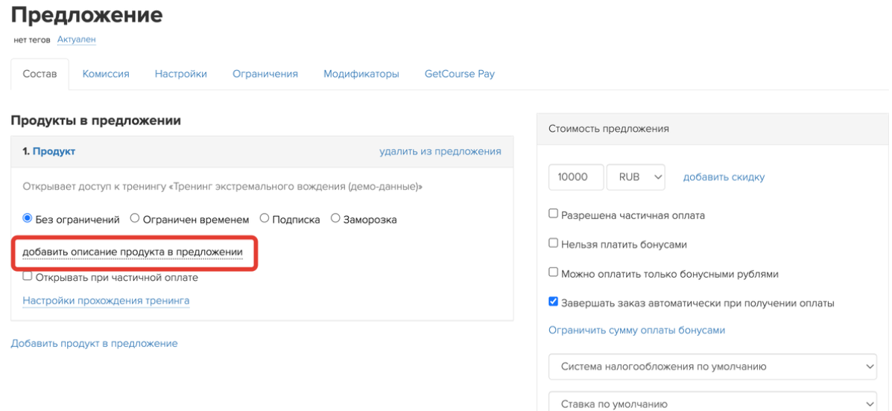
Task: Enable Открывать при частичной оплате checkbox
Action: coord(27,277)
